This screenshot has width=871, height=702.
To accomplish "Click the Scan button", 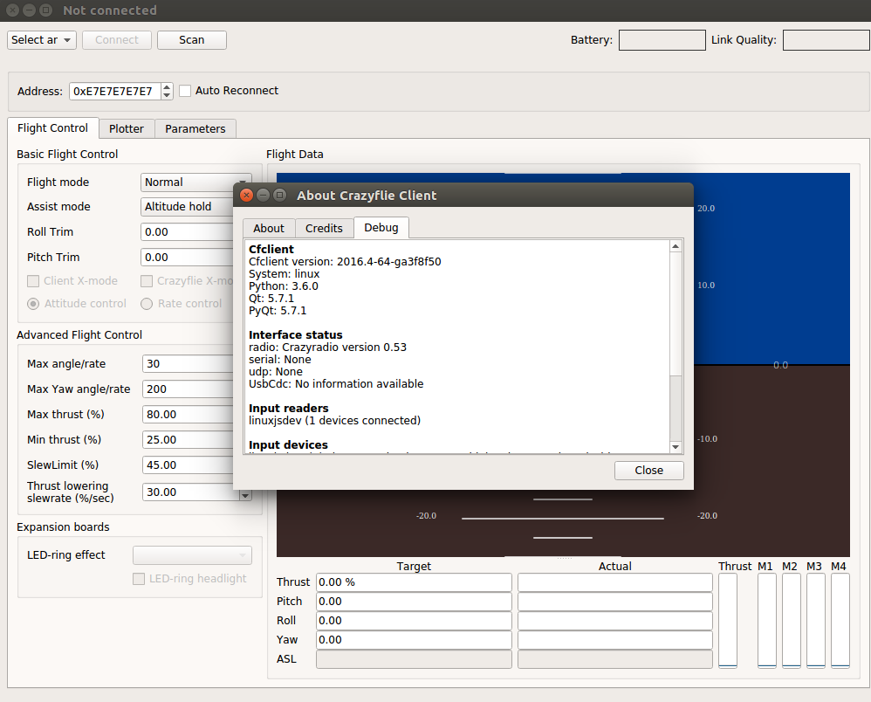I will [192, 40].
